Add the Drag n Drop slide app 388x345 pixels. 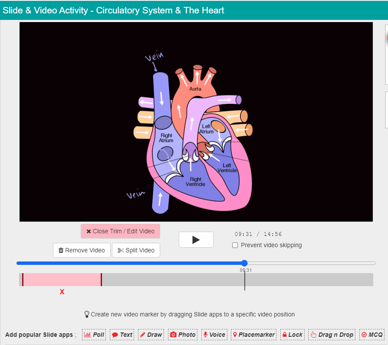tap(332, 335)
